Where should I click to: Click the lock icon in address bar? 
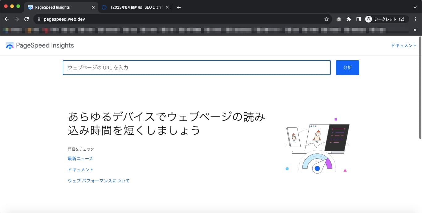point(39,19)
